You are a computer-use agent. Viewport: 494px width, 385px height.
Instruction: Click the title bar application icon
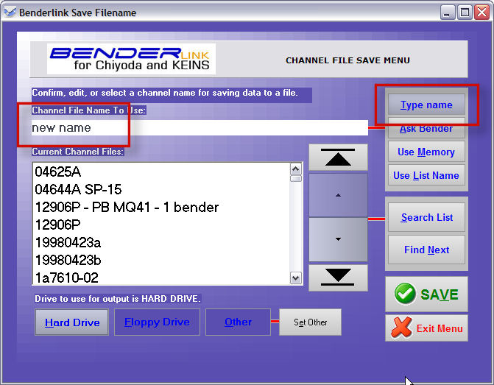coord(10,13)
